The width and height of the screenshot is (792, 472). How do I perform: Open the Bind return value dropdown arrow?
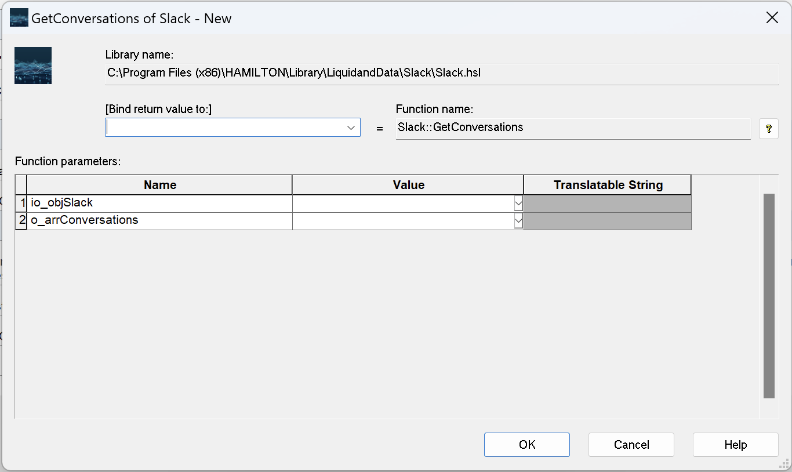(x=351, y=128)
